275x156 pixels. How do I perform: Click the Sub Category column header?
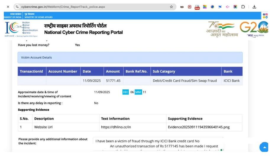point(164,71)
